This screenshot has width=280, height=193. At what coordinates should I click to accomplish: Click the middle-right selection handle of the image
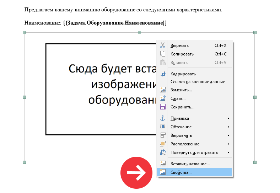tap(255, 97)
